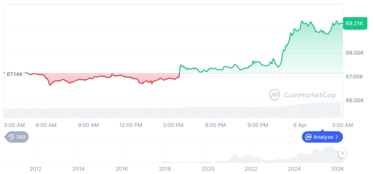Click the CoinMarketCap watermark text
The width and height of the screenshot is (374, 174).
pos(308,95)
